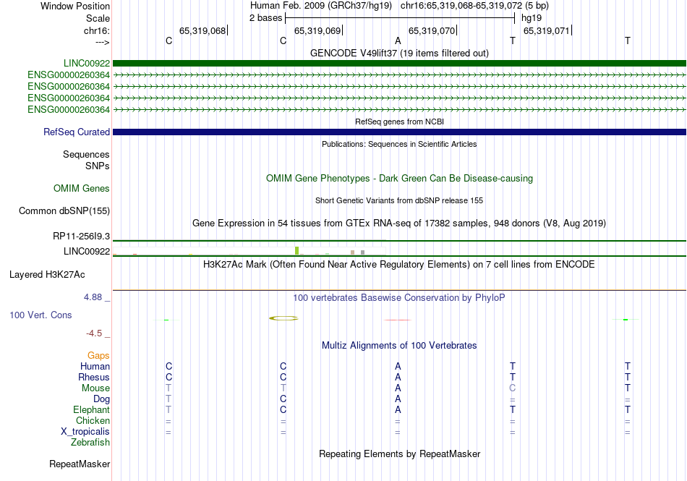
Task: Click the X_tropicalis alignment row label
Action: pyautogui.click(x=85, y=432)
